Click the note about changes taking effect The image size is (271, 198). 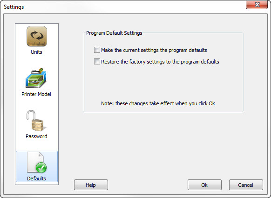pos(158,103)
